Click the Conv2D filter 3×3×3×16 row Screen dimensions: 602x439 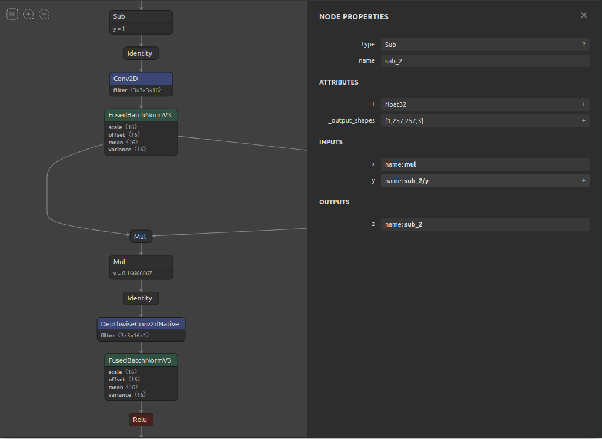point(141,90)
